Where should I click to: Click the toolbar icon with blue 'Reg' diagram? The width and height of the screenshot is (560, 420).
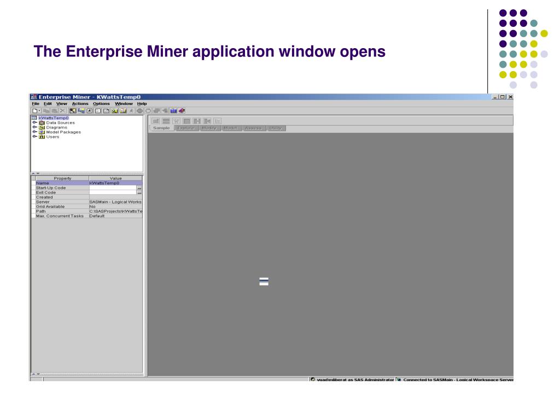pyautogui.click(x=81, y=110)
